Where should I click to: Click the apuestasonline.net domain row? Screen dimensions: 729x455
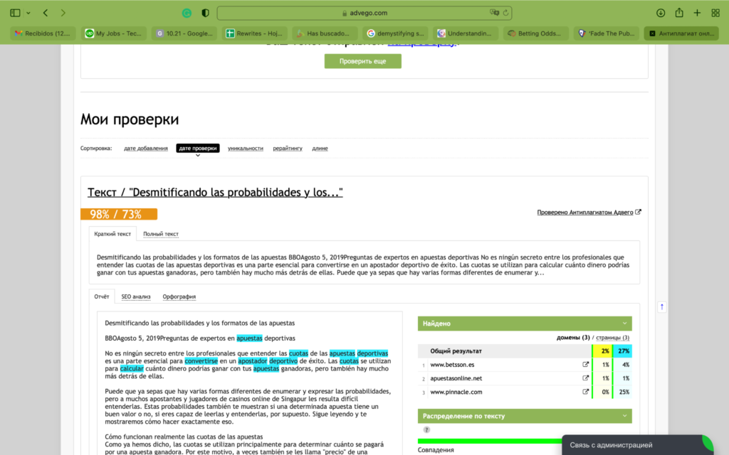(525, 378)
